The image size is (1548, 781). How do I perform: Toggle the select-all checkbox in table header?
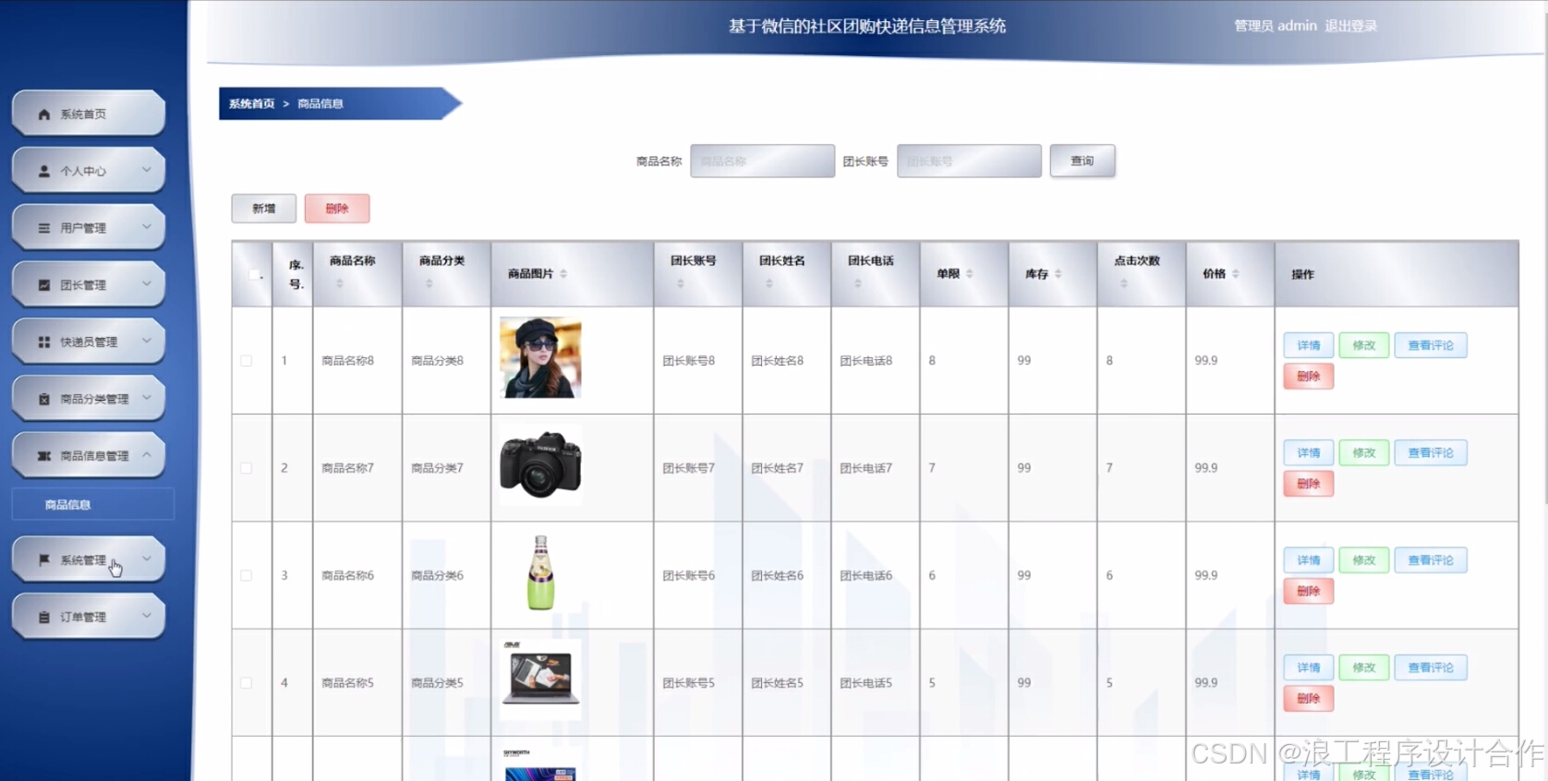254,274
